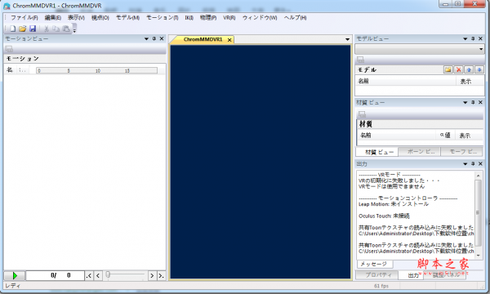
Task: Click the 名前 column header in model list
Action: point(405,81)
